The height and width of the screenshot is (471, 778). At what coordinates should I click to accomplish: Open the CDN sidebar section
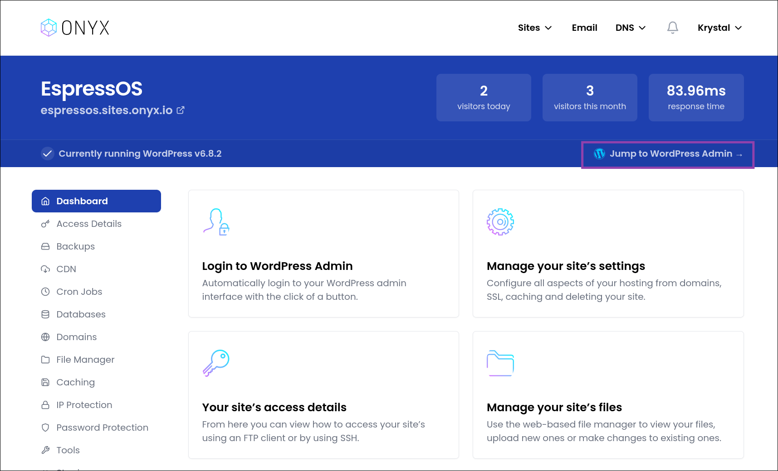pyautogui.click(x=96, y=269)
